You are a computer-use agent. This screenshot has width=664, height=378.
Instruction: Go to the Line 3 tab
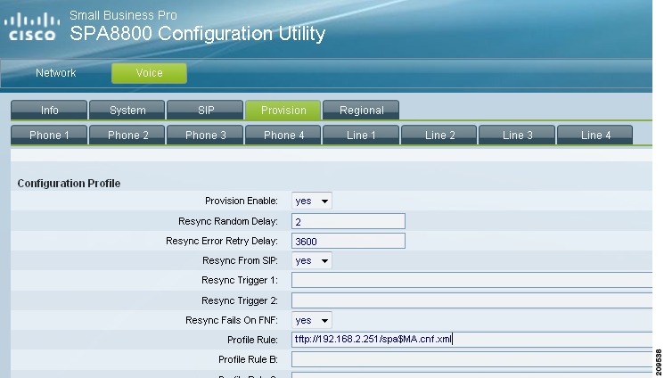[517, 136]
